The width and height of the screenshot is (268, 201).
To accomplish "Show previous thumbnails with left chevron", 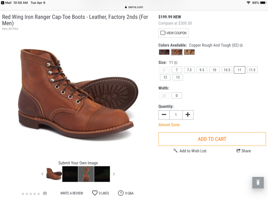I will pyautogui.click(x=42, y=174).
